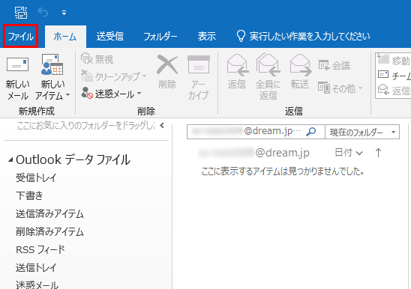Select the 受信トレイ folder
This screenshot has width=411, height=289.
click(36, 177)
